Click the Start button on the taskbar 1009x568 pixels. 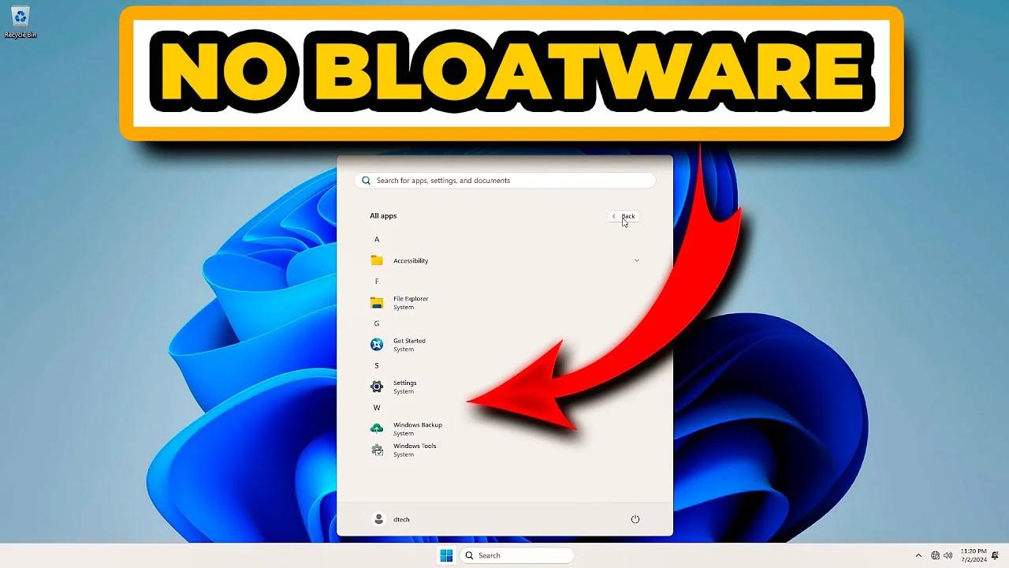point(445,555)
